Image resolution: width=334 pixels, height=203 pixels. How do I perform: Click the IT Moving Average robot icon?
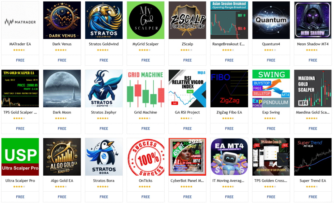click(x=229, y=157)
